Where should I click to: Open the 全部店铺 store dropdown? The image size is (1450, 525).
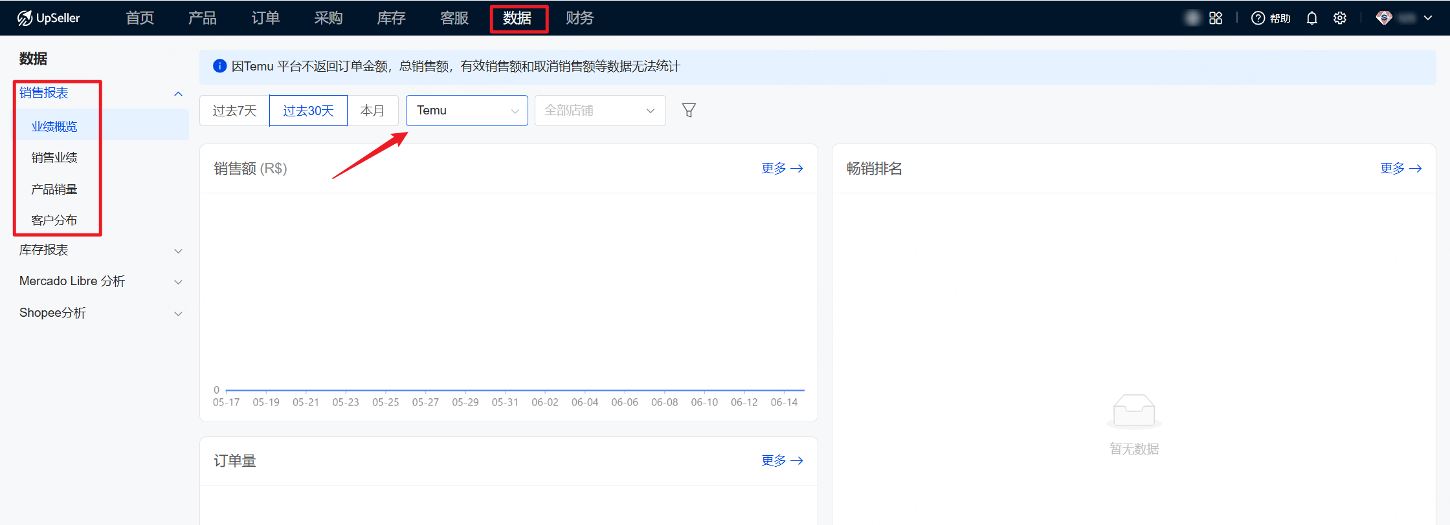pos(600,111)
